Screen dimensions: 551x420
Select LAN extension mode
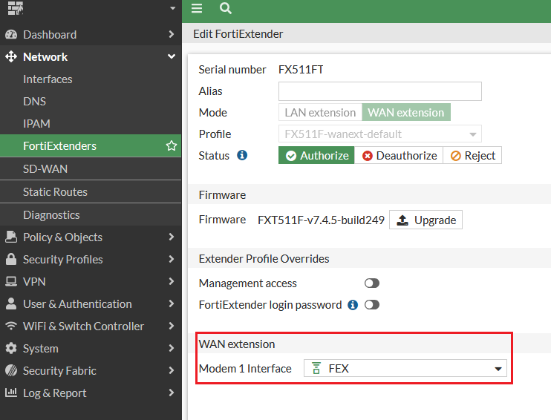click(320, 113)
